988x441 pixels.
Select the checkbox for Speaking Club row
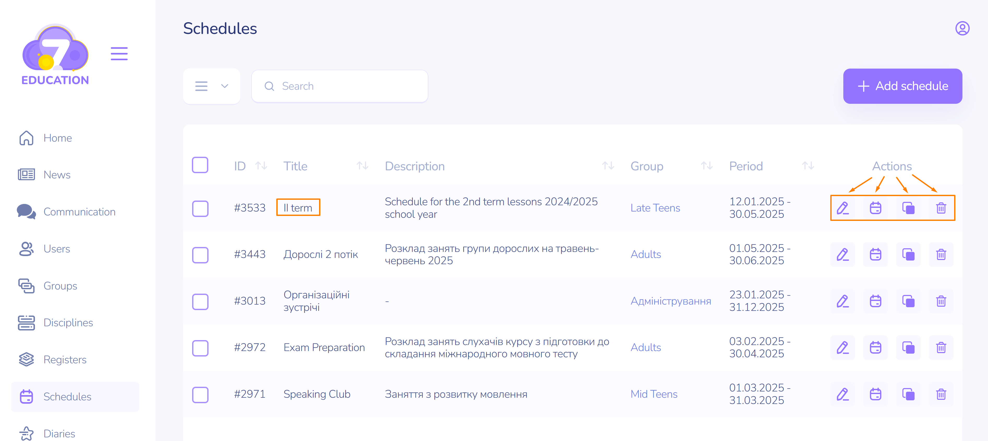pos(200,395)
